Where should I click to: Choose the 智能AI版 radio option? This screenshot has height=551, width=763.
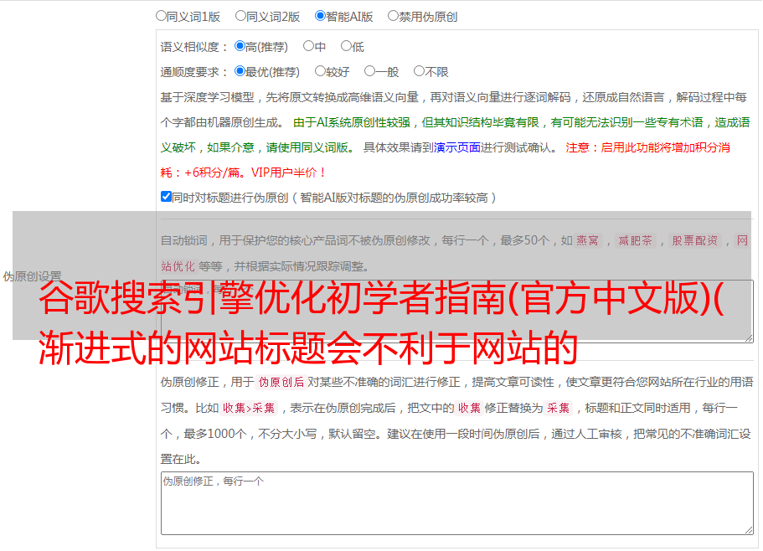pyautogui.click(x=320, y=16)
